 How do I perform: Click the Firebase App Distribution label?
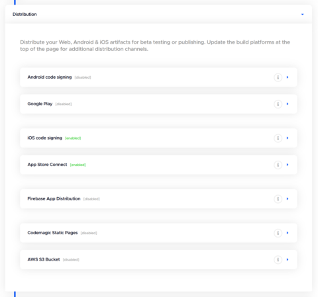54,198
